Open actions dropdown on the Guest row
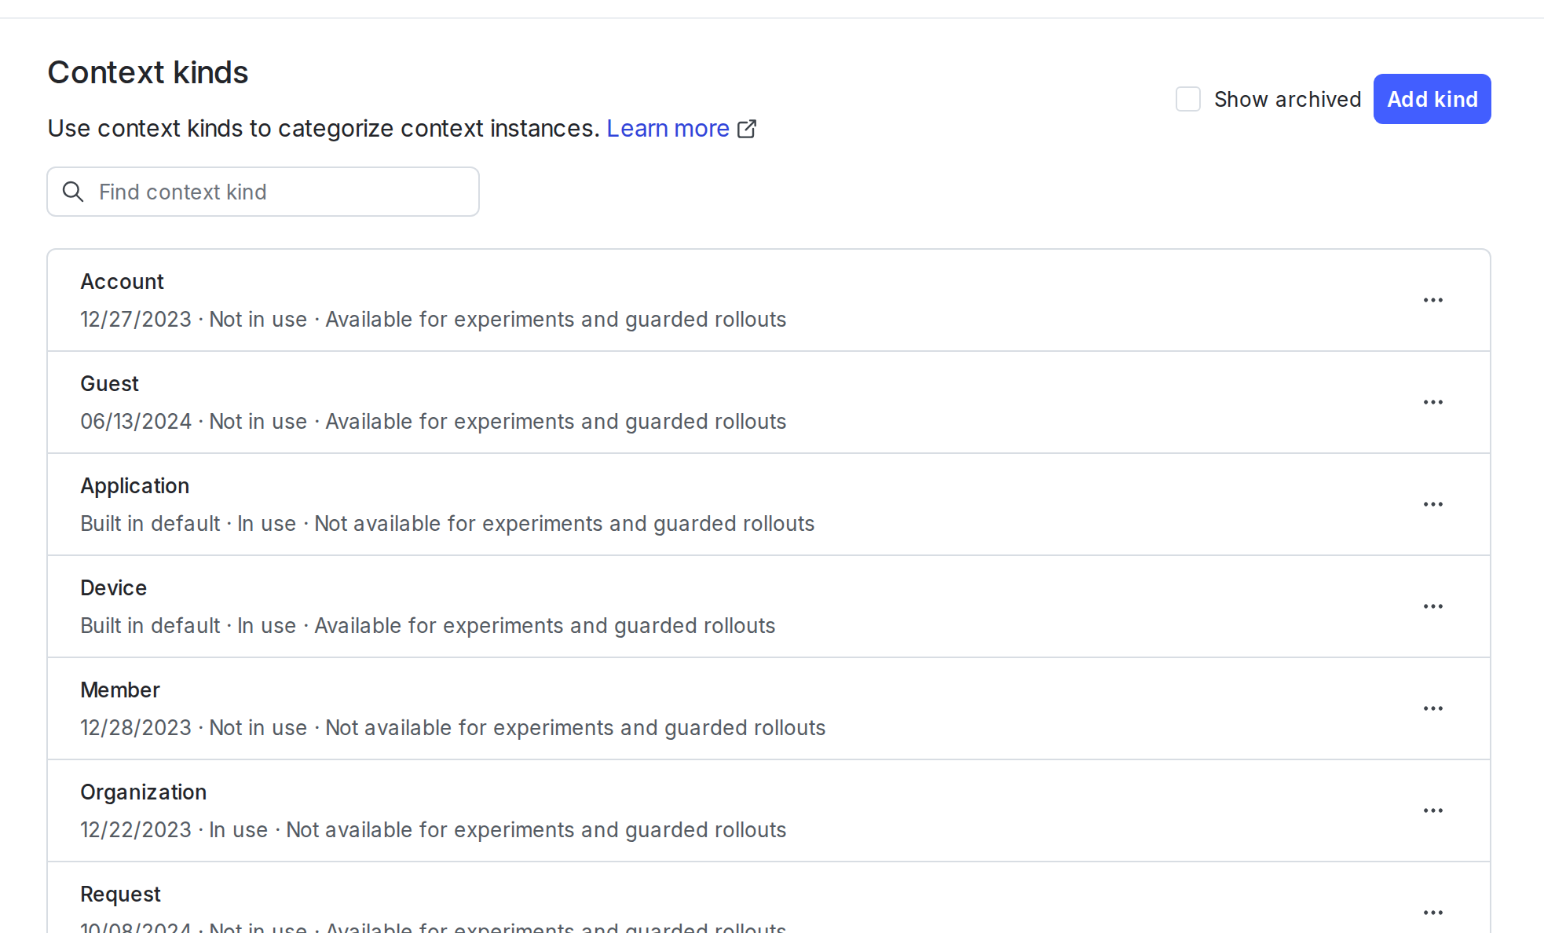 coord(1432,401)
